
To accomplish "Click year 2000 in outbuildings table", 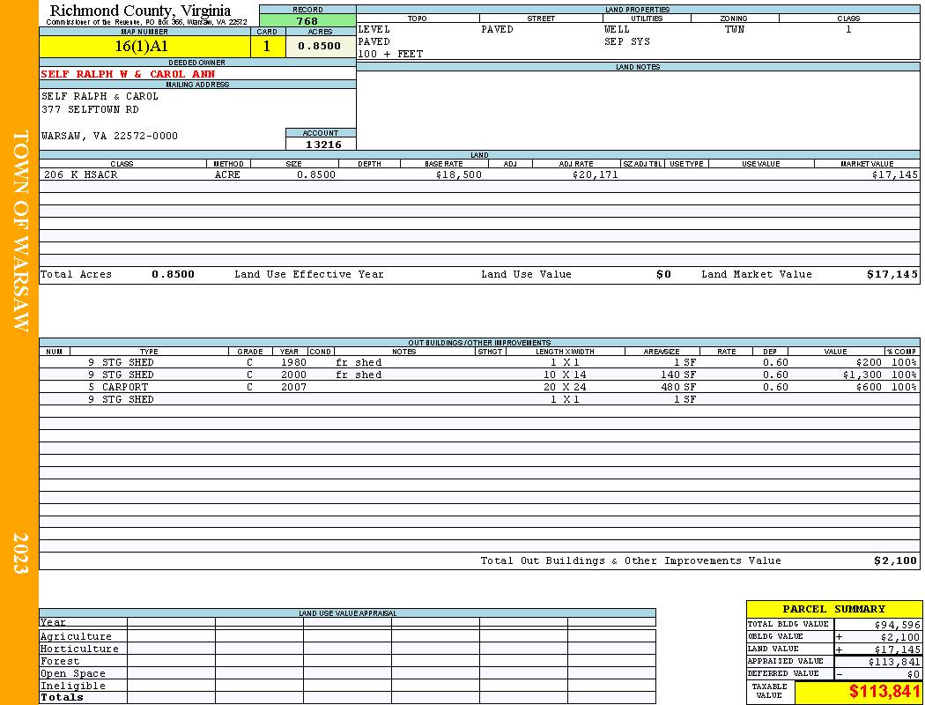I will coord(293,375).
